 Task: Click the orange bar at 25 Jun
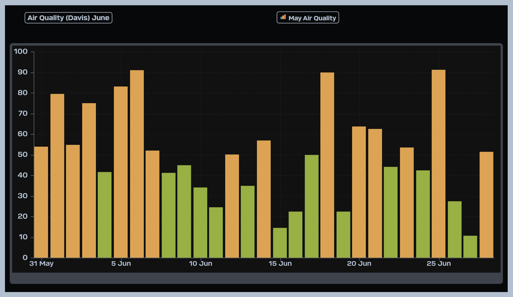(438, 164)
